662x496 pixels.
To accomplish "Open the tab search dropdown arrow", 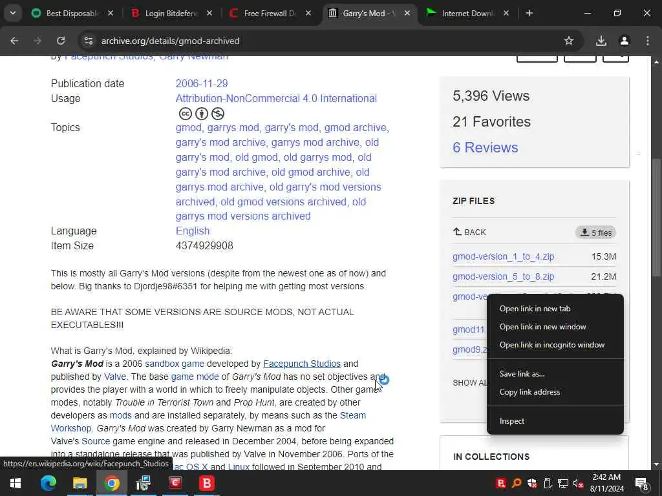I will click(x=13, y=13).
